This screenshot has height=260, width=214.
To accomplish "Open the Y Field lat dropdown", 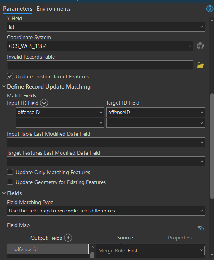I will click(106, 27).
